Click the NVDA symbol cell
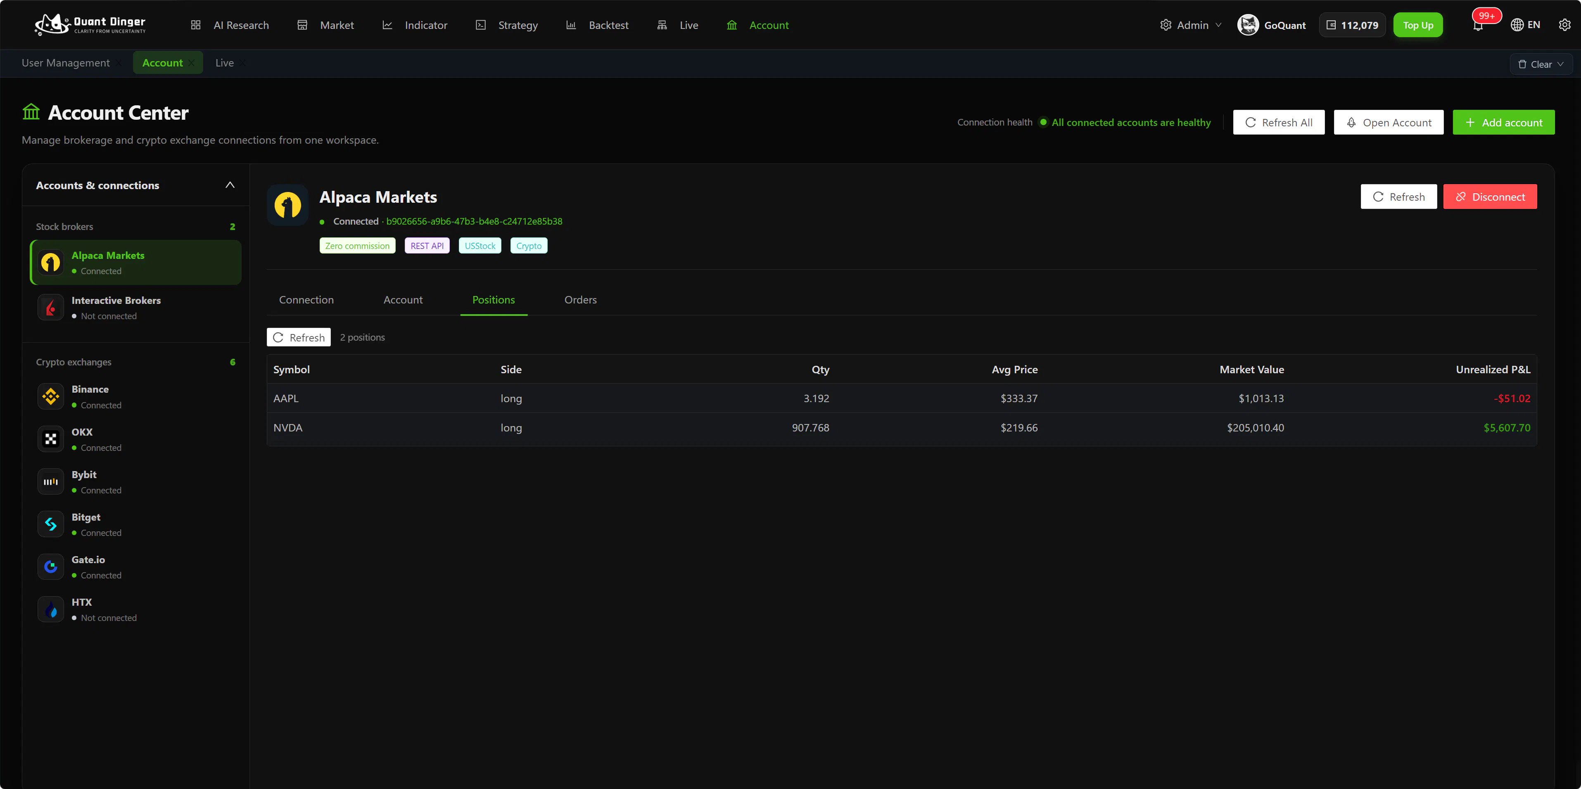1581x789 pixels. [288, 428]
